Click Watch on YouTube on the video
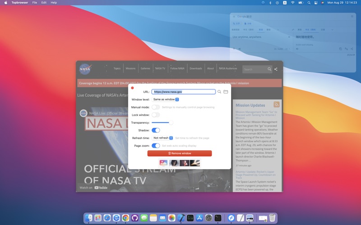This screenshot has width=361, height=225. click(x=93, y=188)
